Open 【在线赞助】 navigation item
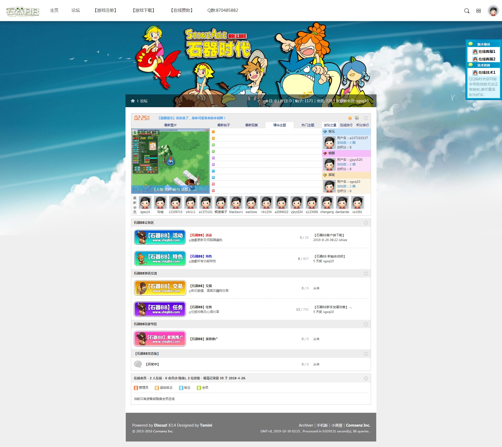The width and height of the screenshot is (502, 447). [182, 10]
